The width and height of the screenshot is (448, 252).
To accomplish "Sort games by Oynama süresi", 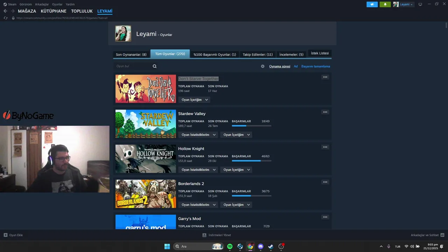I will click(280, 66).
